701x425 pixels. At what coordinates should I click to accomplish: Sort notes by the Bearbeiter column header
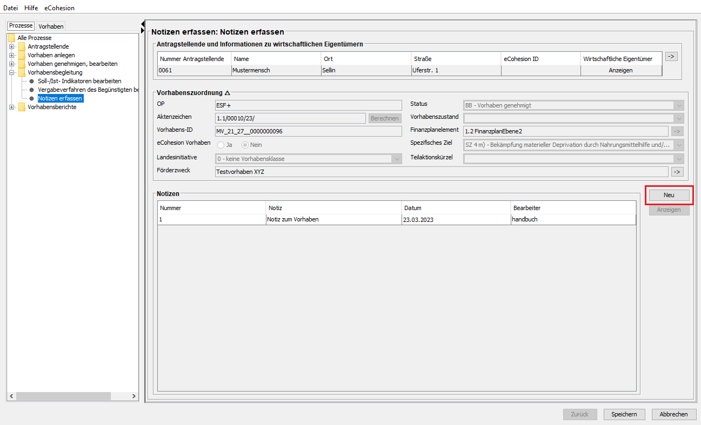click(x=573, y=208)
